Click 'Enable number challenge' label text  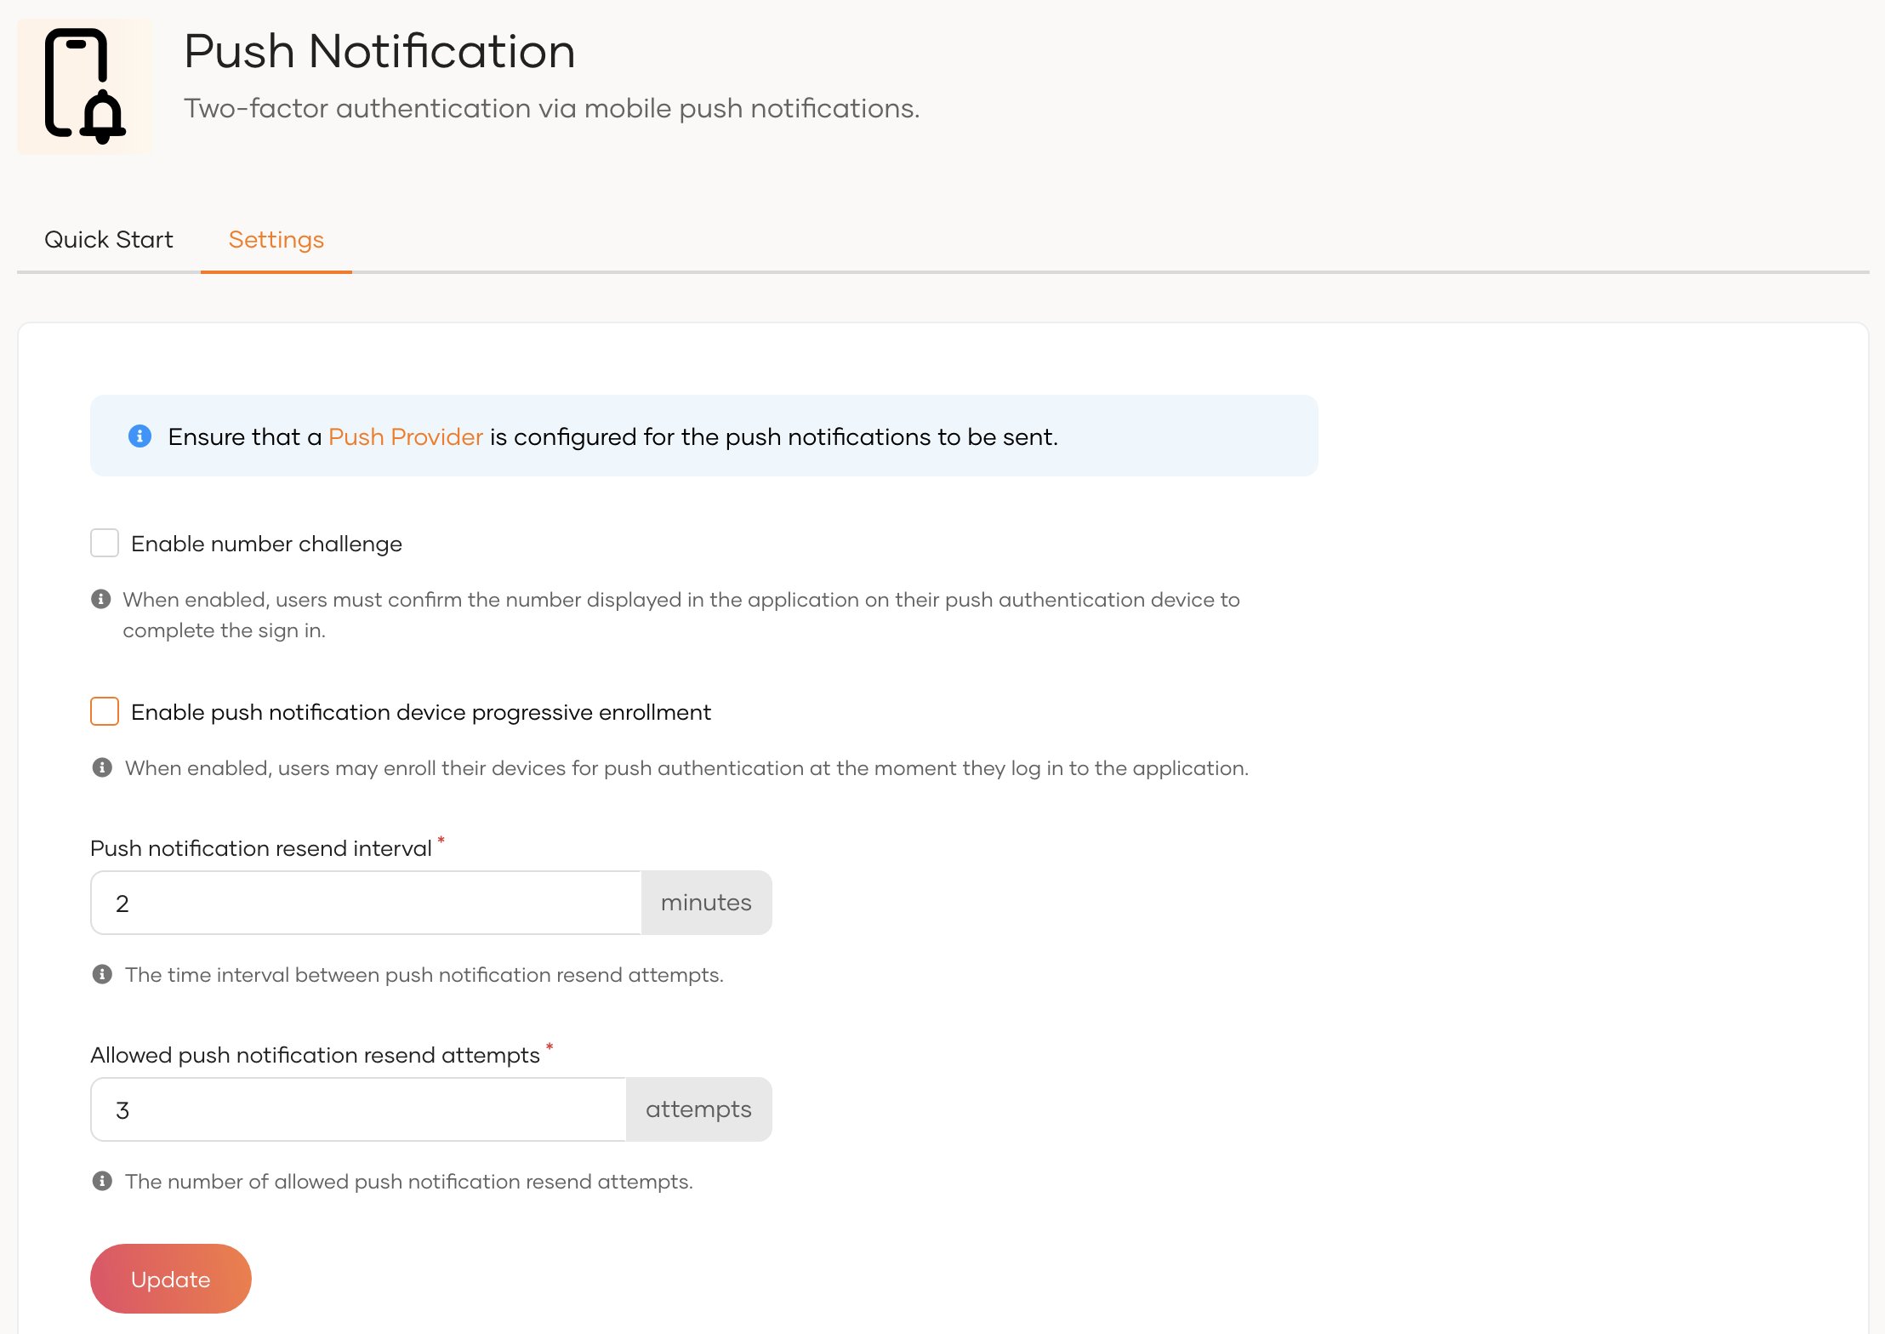pyautogui.click(x=267, y=544)
